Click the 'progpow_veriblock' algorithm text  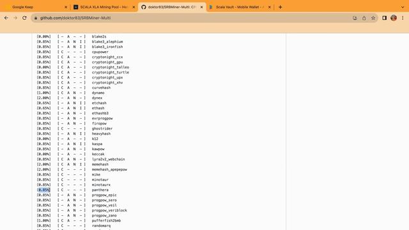tap(109, 210)
